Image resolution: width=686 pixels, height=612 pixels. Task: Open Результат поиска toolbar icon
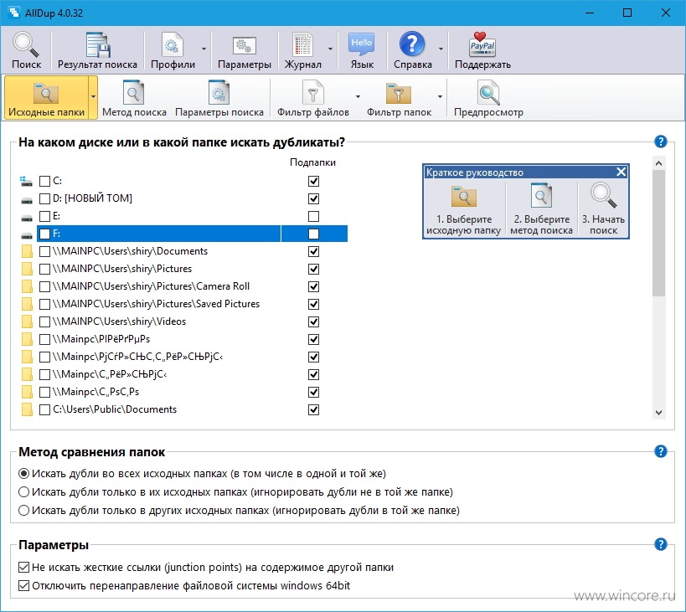[x=97, y=44]
